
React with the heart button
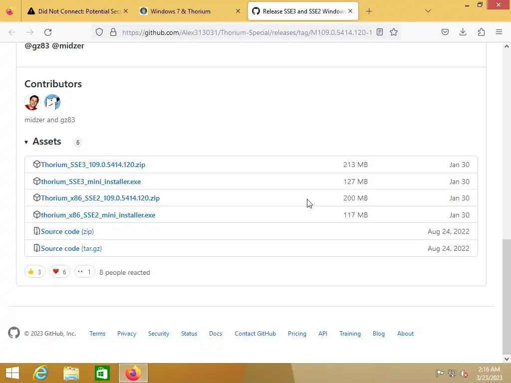(60, 272)
